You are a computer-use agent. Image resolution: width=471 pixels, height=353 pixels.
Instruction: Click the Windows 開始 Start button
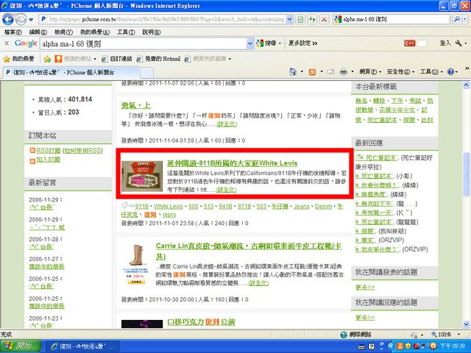21,346
